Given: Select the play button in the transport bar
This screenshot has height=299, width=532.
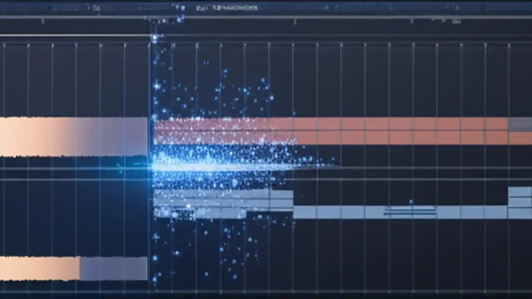Looking at the screenshot, I should click(177, 7).
